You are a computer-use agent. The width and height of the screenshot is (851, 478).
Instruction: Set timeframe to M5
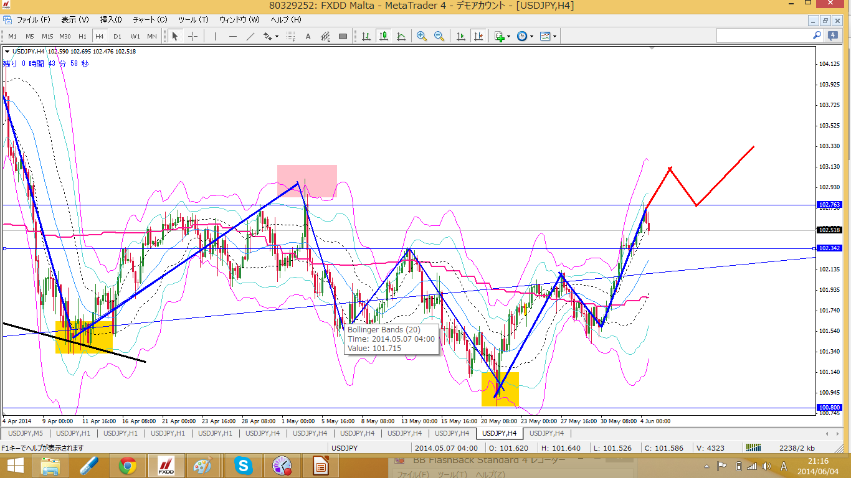30,36
